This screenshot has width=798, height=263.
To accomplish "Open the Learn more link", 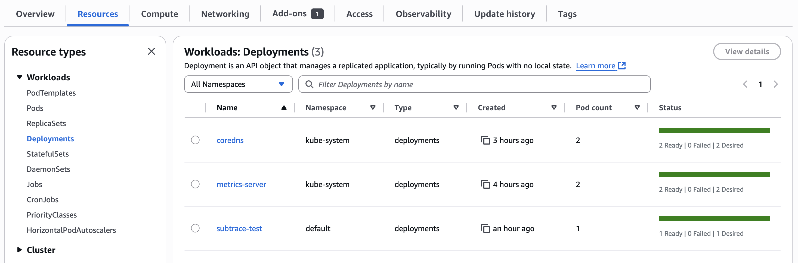I will pos(595,66).
